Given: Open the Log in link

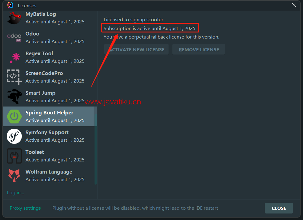Looking at the screenshot, I should tap(15, 193).
